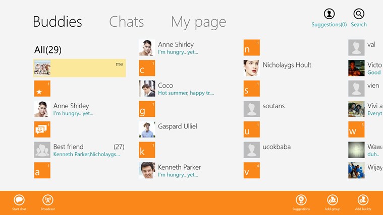Click 'vien' contact name

coord(373,86)
